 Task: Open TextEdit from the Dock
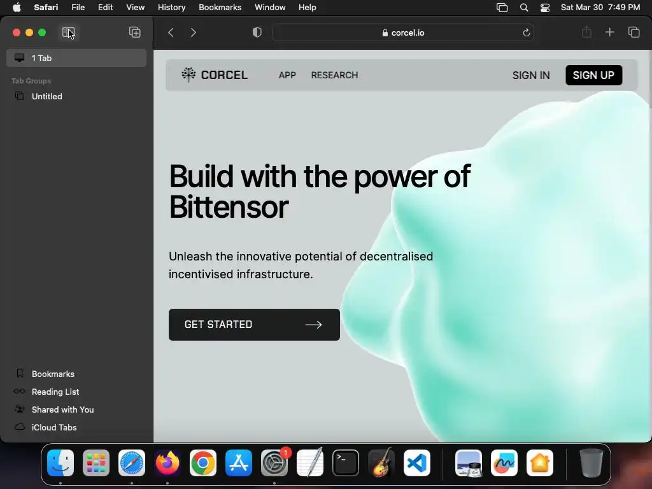click(310, 463)
